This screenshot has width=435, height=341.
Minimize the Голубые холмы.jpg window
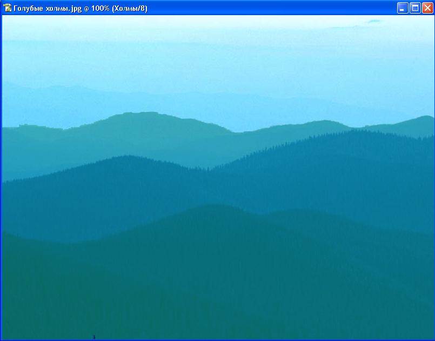pos(403,8)
